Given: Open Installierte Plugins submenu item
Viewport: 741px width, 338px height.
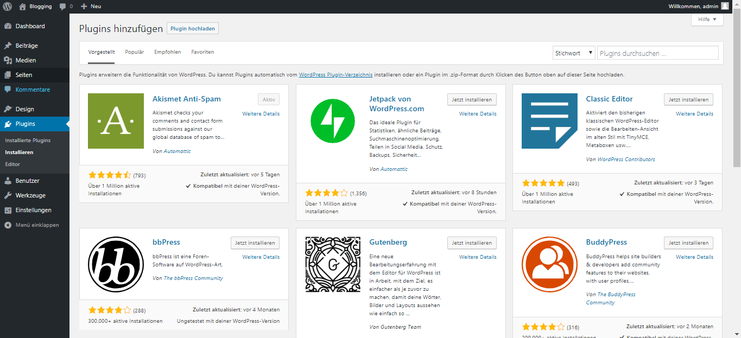Looking at the screenshot, I should 28,140.
